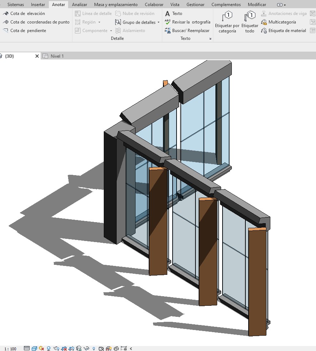Toggle shadows in the view control bar
Viewport: 316px width, 351px height.
pos(49,349)
